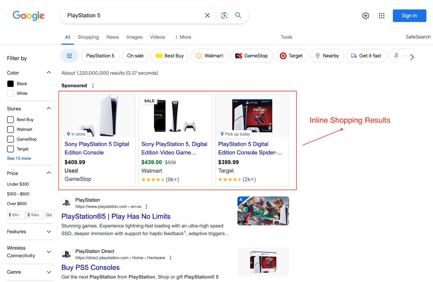Click the Nearby filter chip

coord(327,56)
